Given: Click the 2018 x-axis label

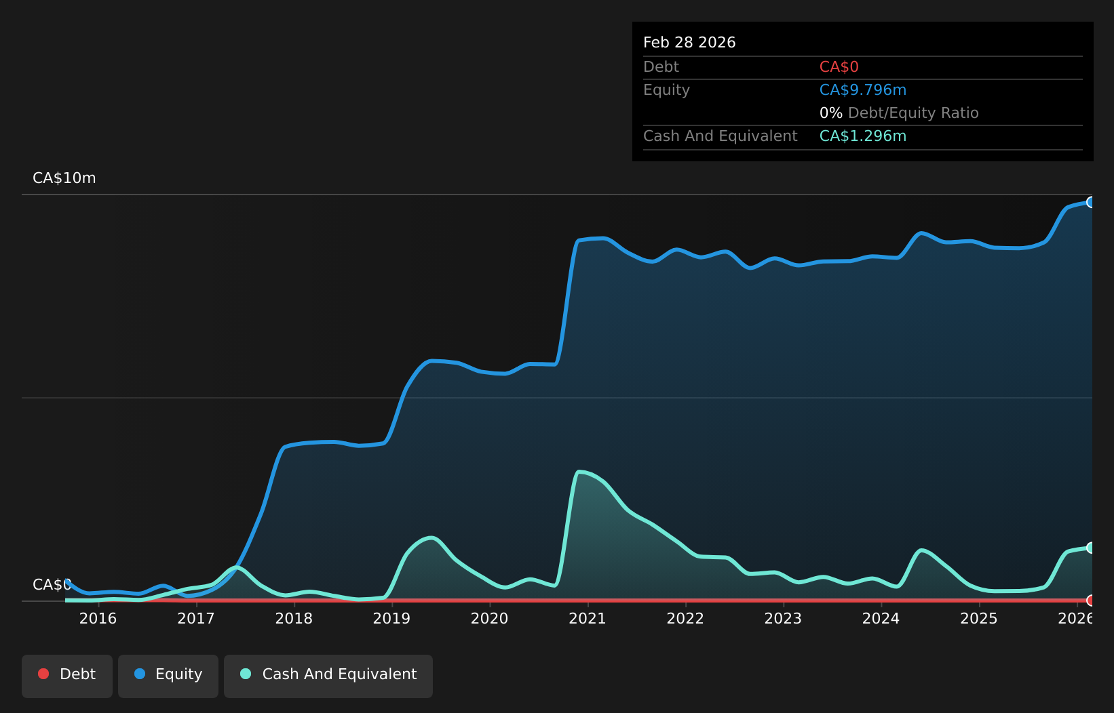Looking at the screenshot, I should point(294,619).
